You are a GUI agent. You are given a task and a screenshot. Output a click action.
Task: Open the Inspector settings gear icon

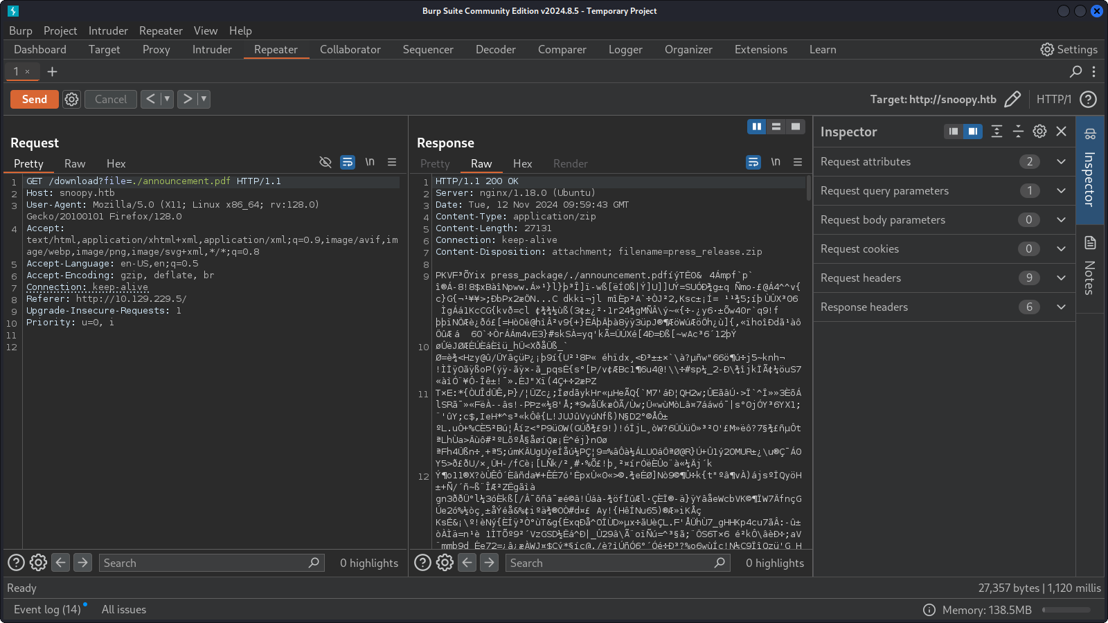point(1039,132)
